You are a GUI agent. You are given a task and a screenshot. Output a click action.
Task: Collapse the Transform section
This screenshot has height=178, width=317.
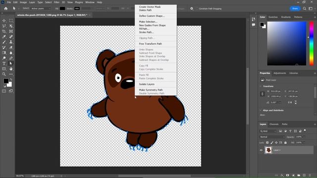(261, 86)
